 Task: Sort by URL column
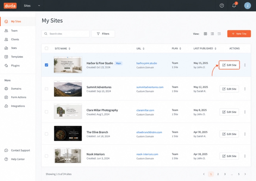pyautogui.click(x=141, y=48)
